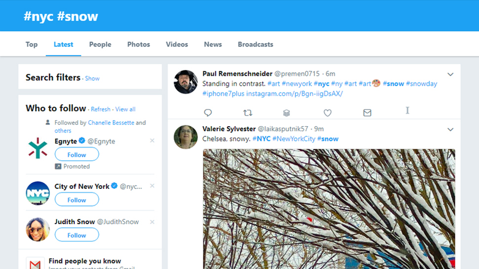479x269 pixels.
Task: Click the #NewYorkCity hashtag in Valerie's tweet
Action: 293,139
